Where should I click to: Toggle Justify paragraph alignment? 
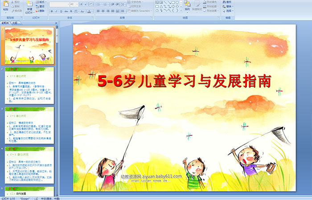coord(113,11)
